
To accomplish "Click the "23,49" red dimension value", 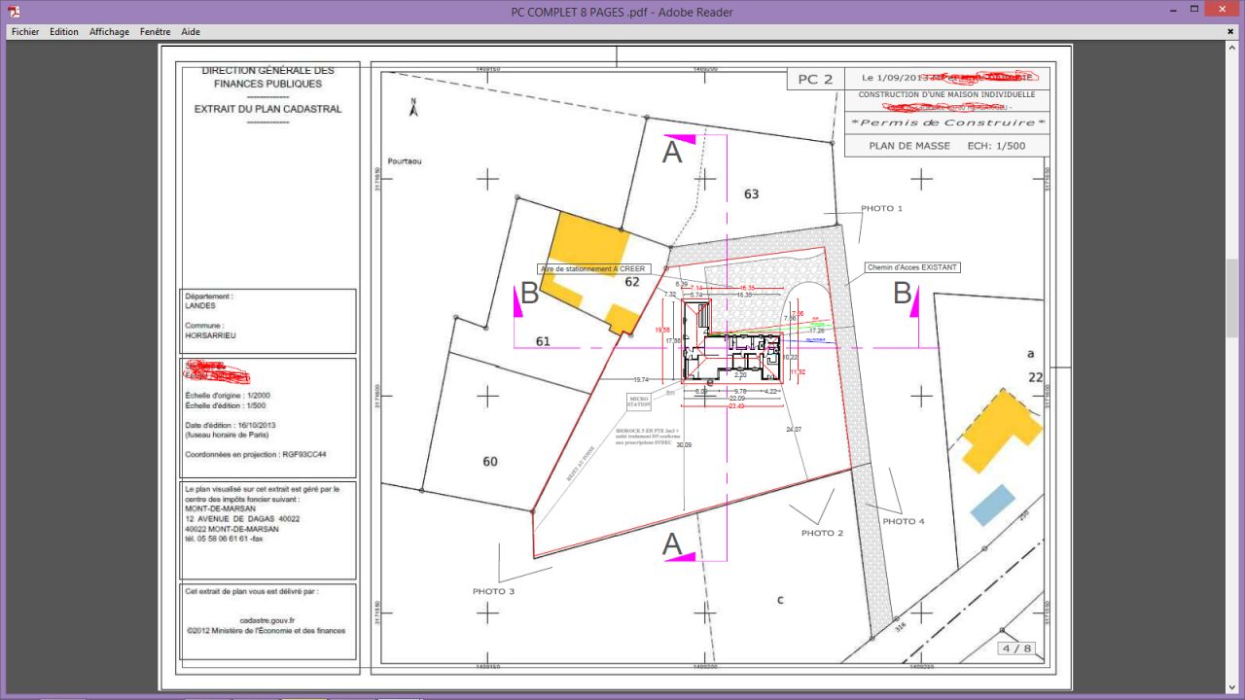I will 736,405.
